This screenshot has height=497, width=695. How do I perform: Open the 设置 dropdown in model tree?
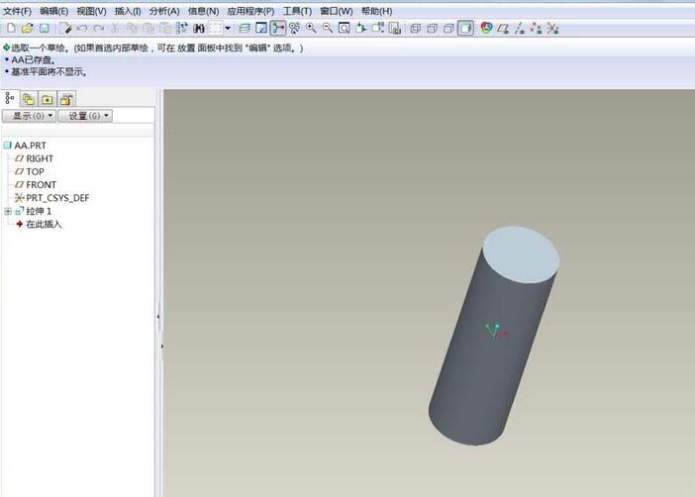84,116
